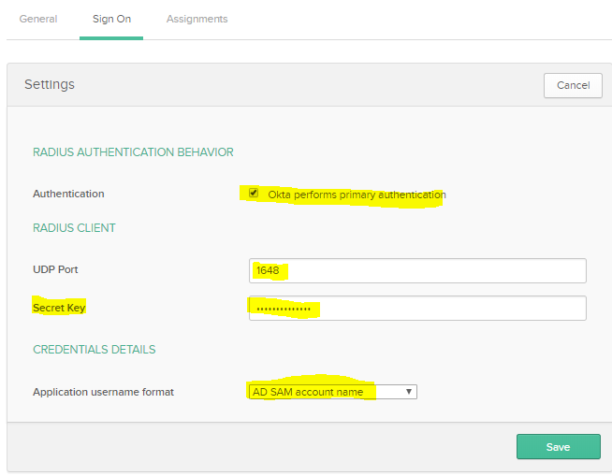Viewport: 612px width, 476px height.
Task: Click the Settings panel heading
Action: click(x=50, y=84)
